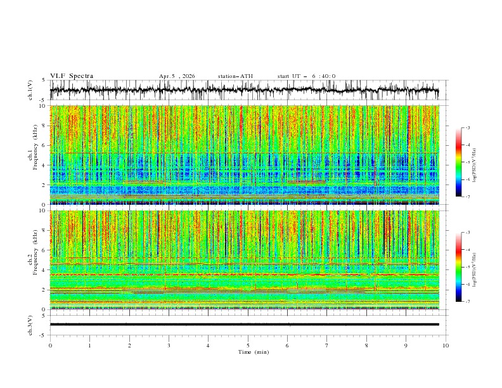Click time axis tick label '0'

[x=50, y=346]
